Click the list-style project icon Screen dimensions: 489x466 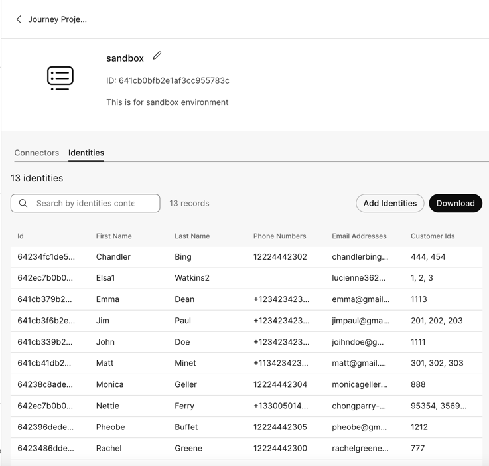tap(60, 78)
